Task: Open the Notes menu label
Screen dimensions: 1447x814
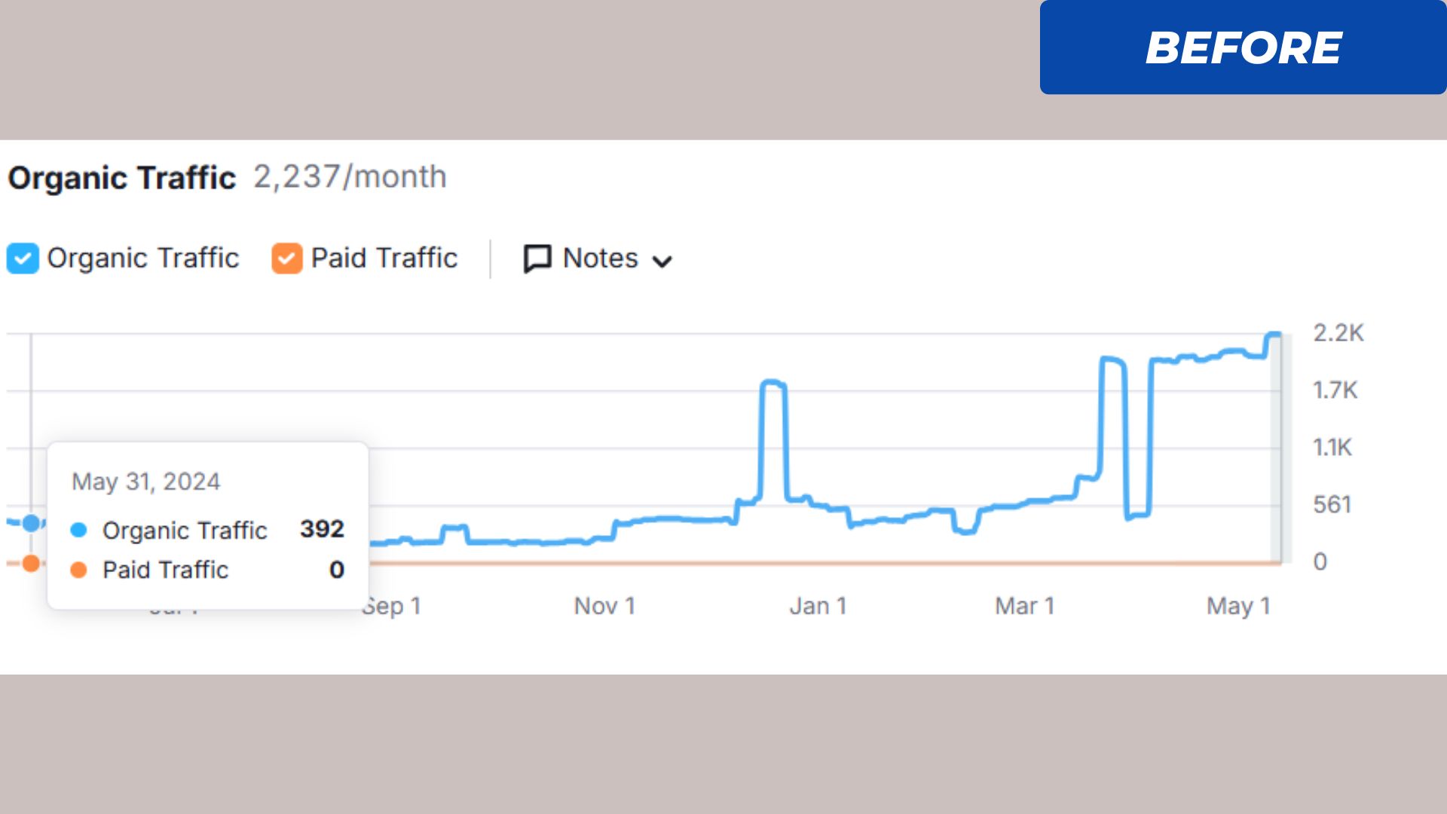Action: pos(600,259)
